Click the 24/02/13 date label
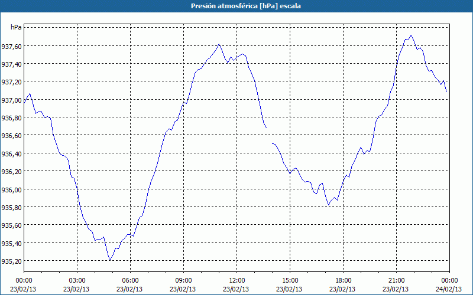 [449, 289]
